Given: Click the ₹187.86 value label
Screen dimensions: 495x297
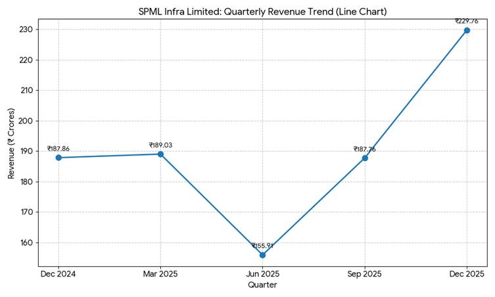Looking at the screenshot, I should (59, 149).
